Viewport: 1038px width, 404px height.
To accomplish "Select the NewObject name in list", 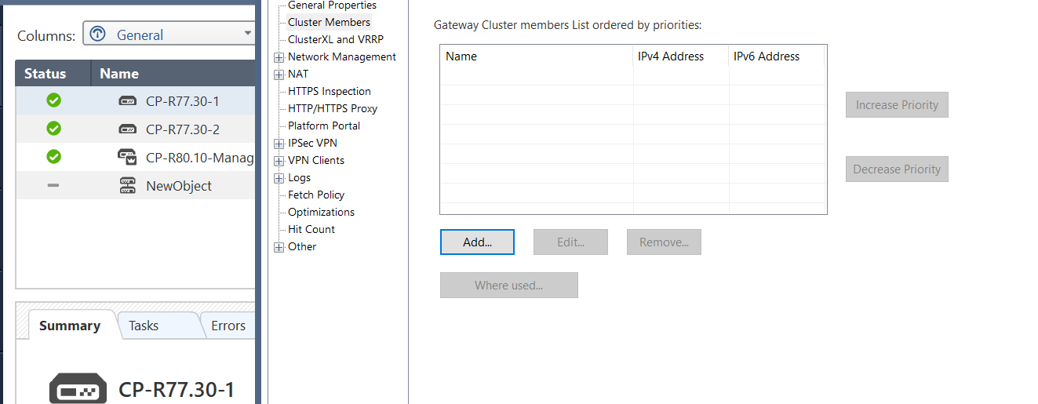I will pos(179,186).
